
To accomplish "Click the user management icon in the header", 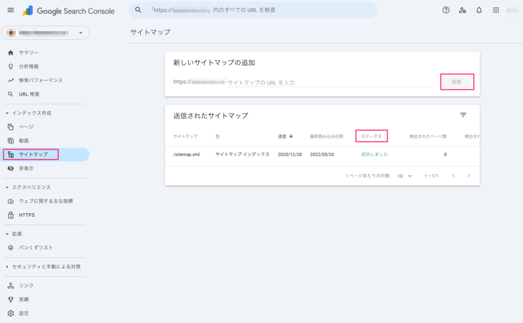I will click(x=462, y=10).
